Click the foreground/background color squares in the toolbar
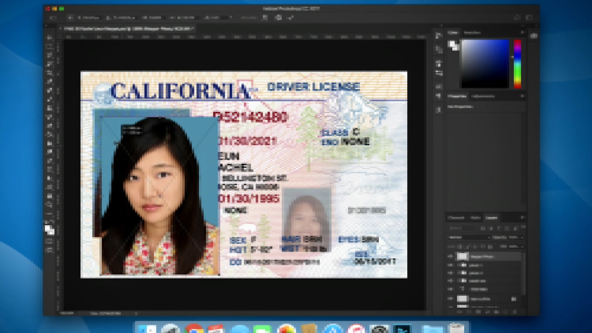The image size is (592, 333). point(49,230)
